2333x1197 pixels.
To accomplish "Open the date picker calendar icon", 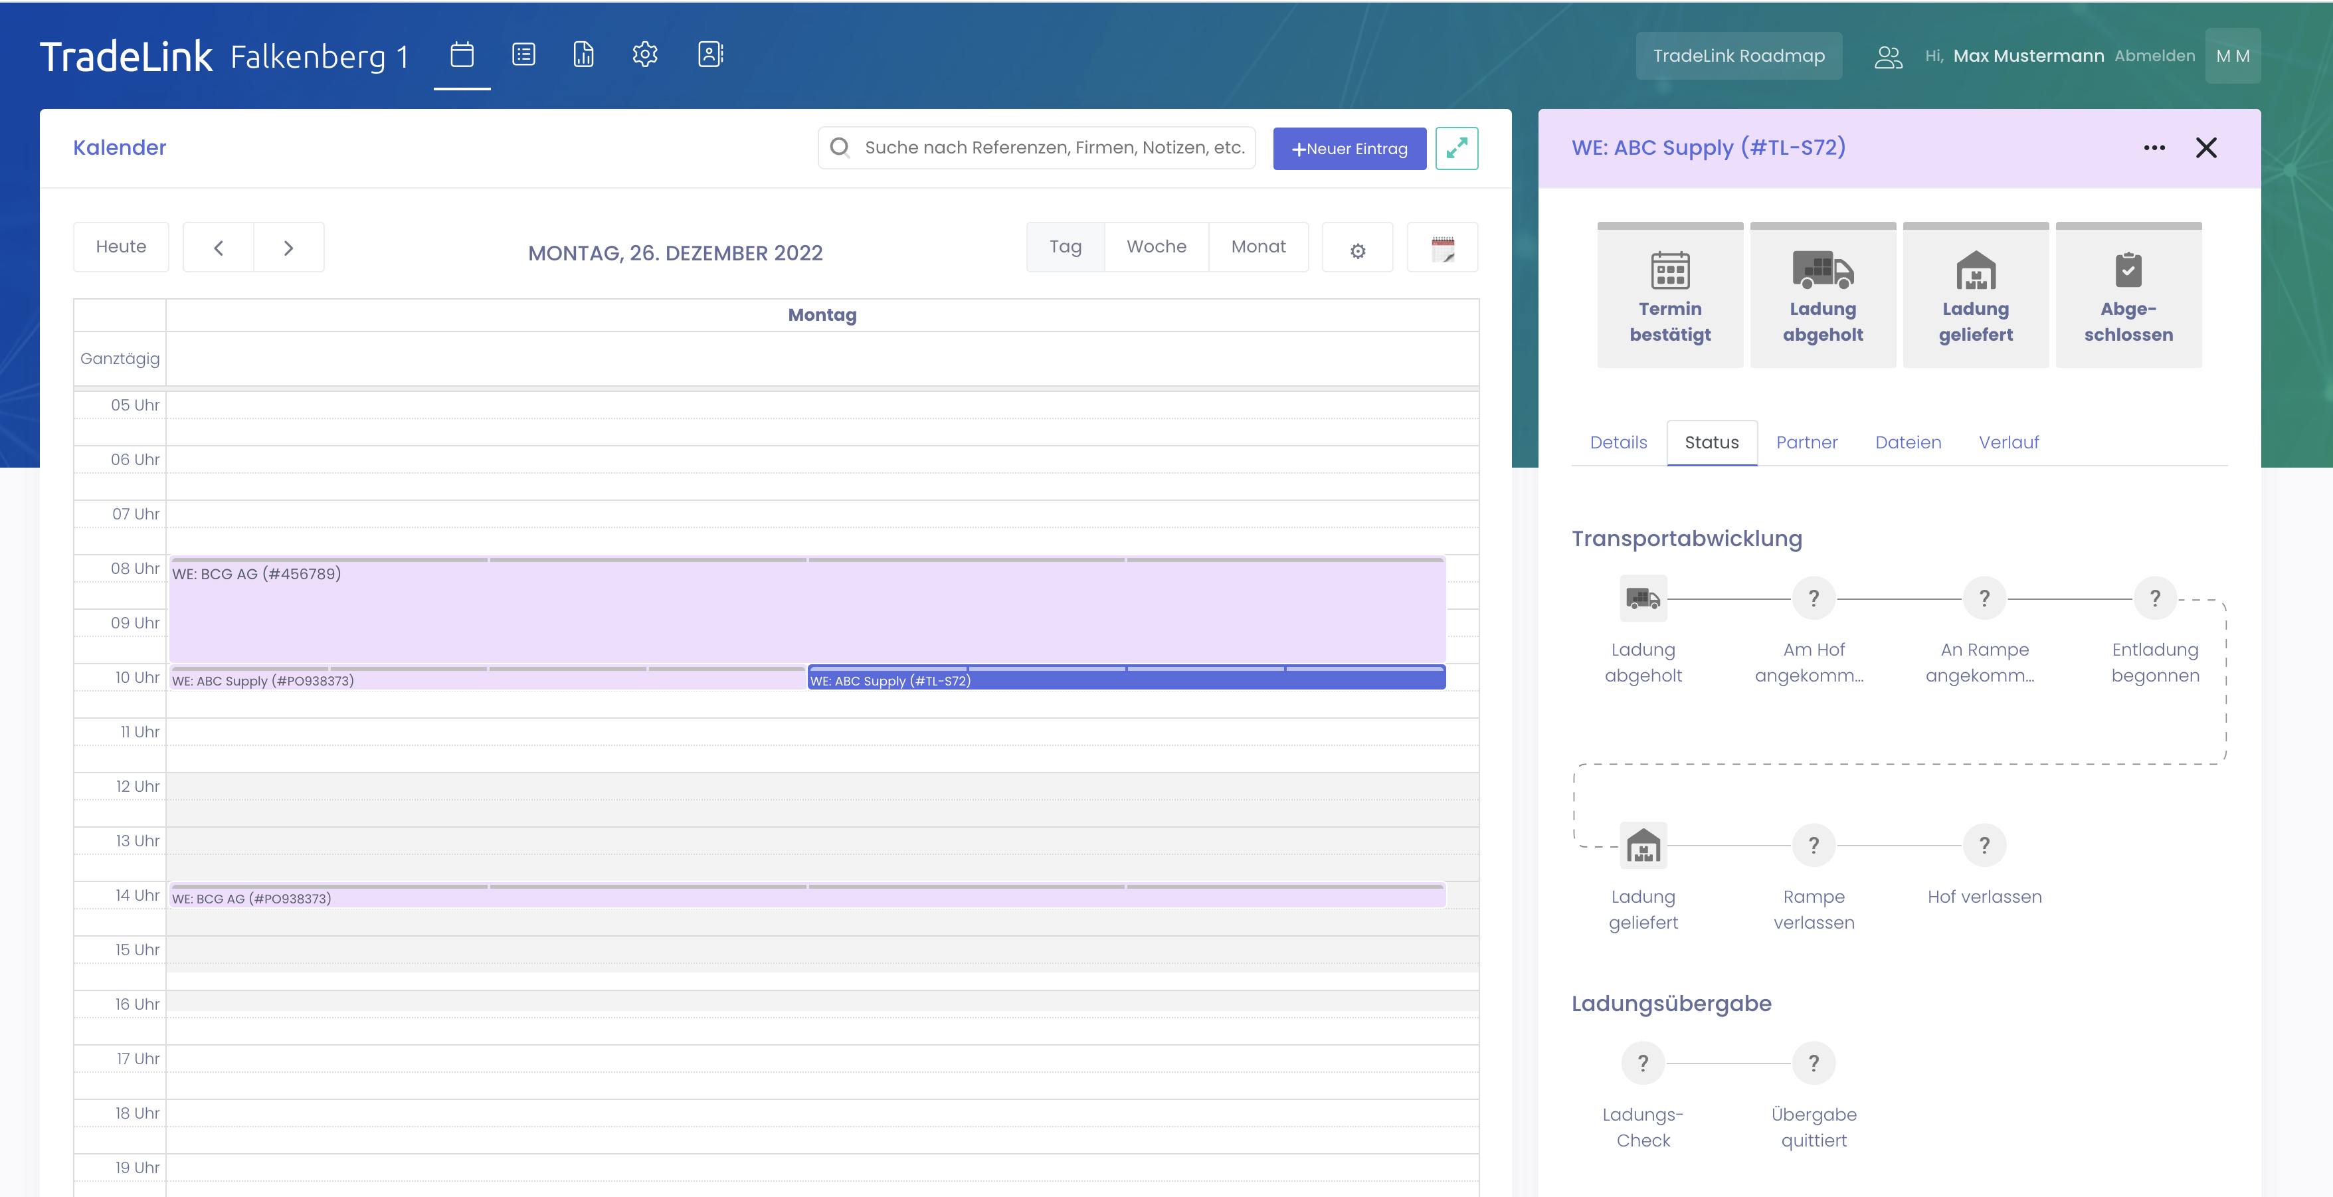I will coord(1442,249).
